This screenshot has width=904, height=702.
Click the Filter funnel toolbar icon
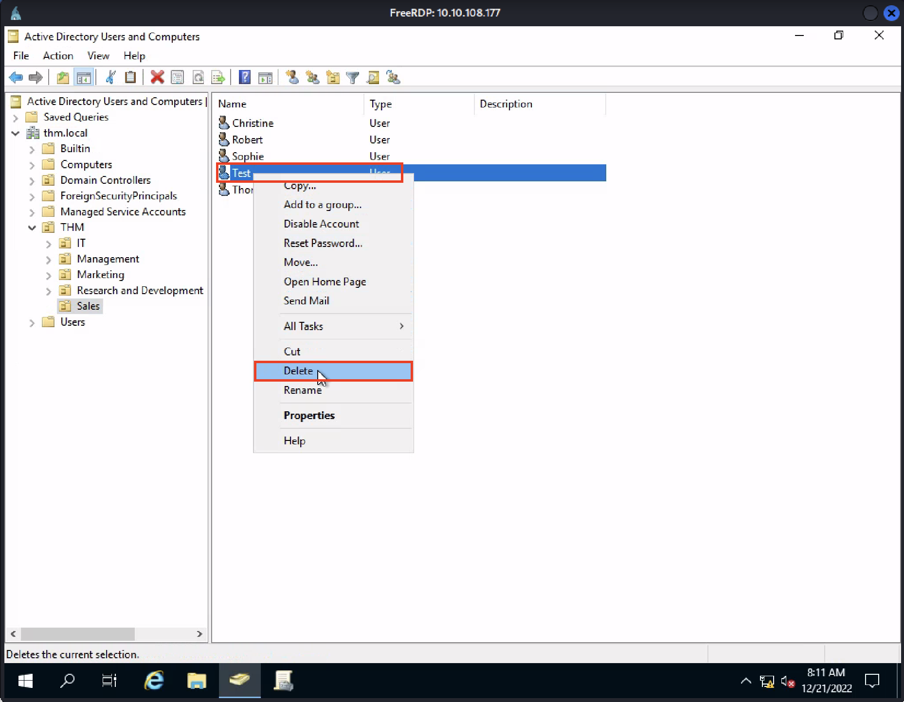(353, 77)
